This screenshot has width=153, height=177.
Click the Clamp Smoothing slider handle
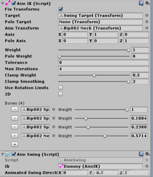click(128, 82)
